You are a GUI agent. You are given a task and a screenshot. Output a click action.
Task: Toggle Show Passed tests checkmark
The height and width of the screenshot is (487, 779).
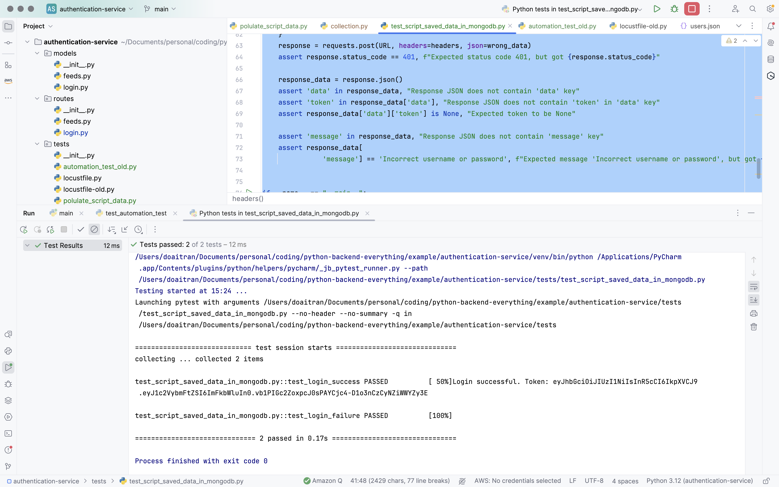[81, 230]
